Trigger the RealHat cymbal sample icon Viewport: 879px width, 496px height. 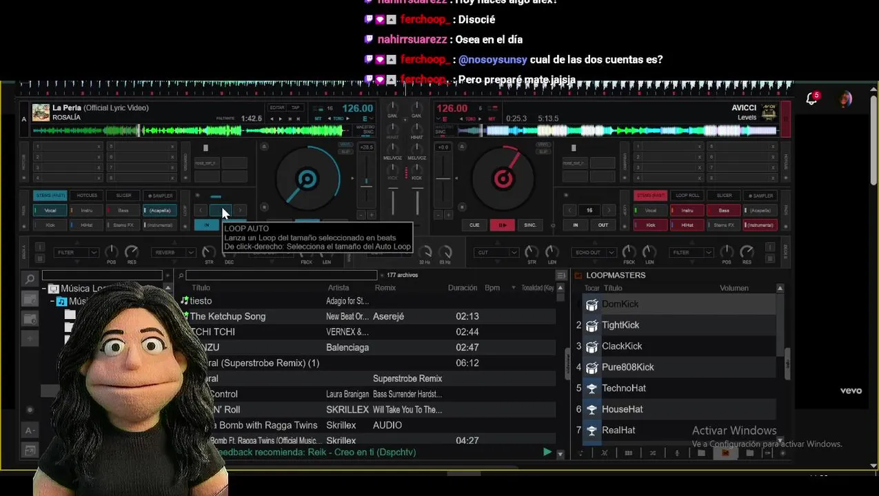click(x=592, y=431)
